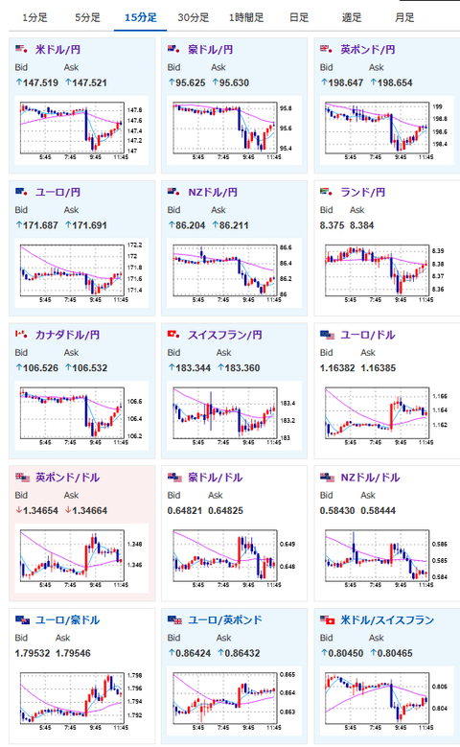This screenshot has height=747, width=460.
Task: Click the US flag icon beside 米ドル/円
Action: (21, 49)
